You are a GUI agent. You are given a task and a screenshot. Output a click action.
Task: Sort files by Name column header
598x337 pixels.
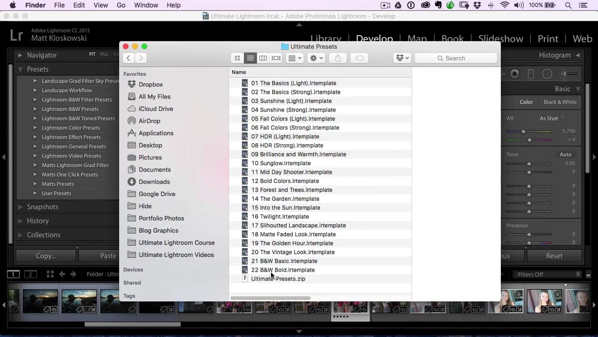click(239, 72)
